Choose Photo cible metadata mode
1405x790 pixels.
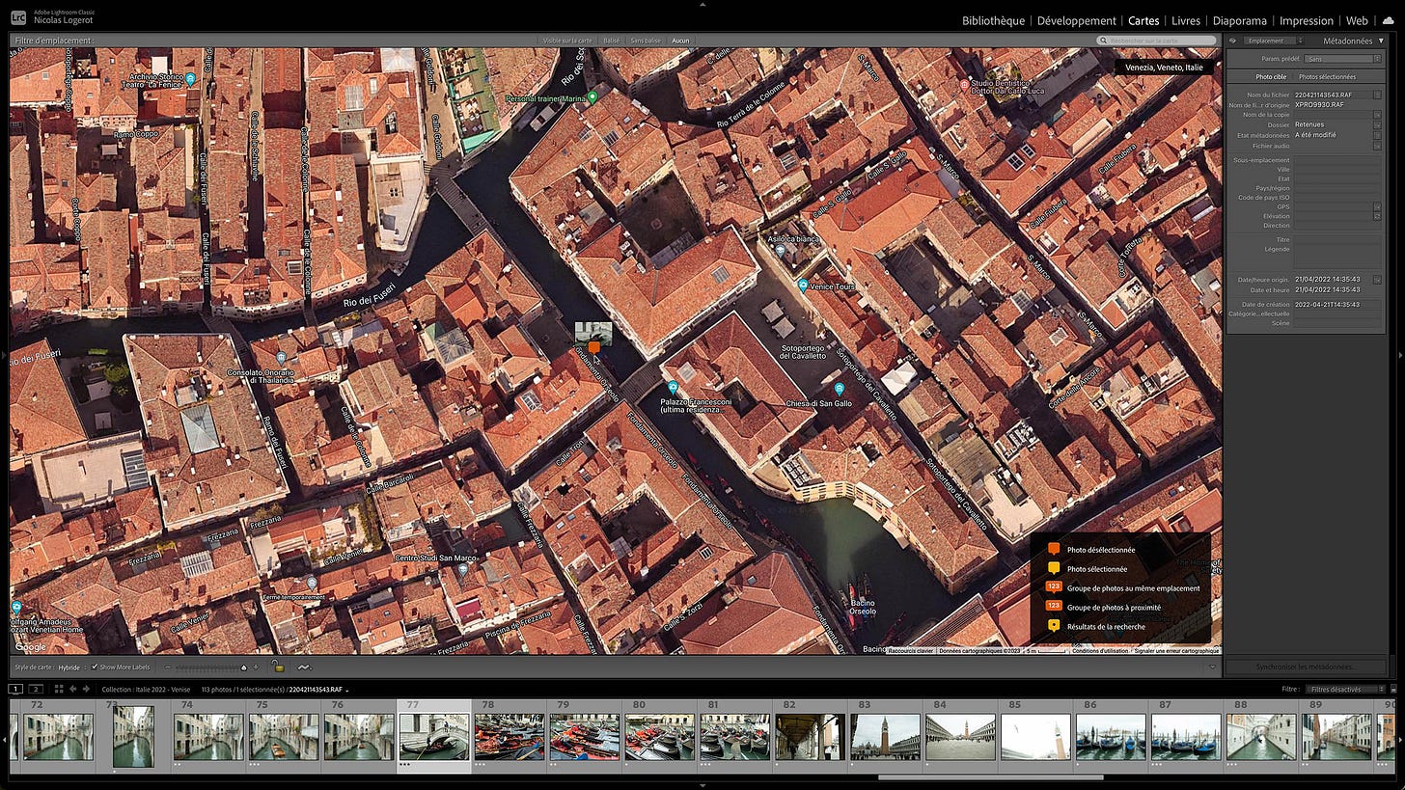point(1270,76)
